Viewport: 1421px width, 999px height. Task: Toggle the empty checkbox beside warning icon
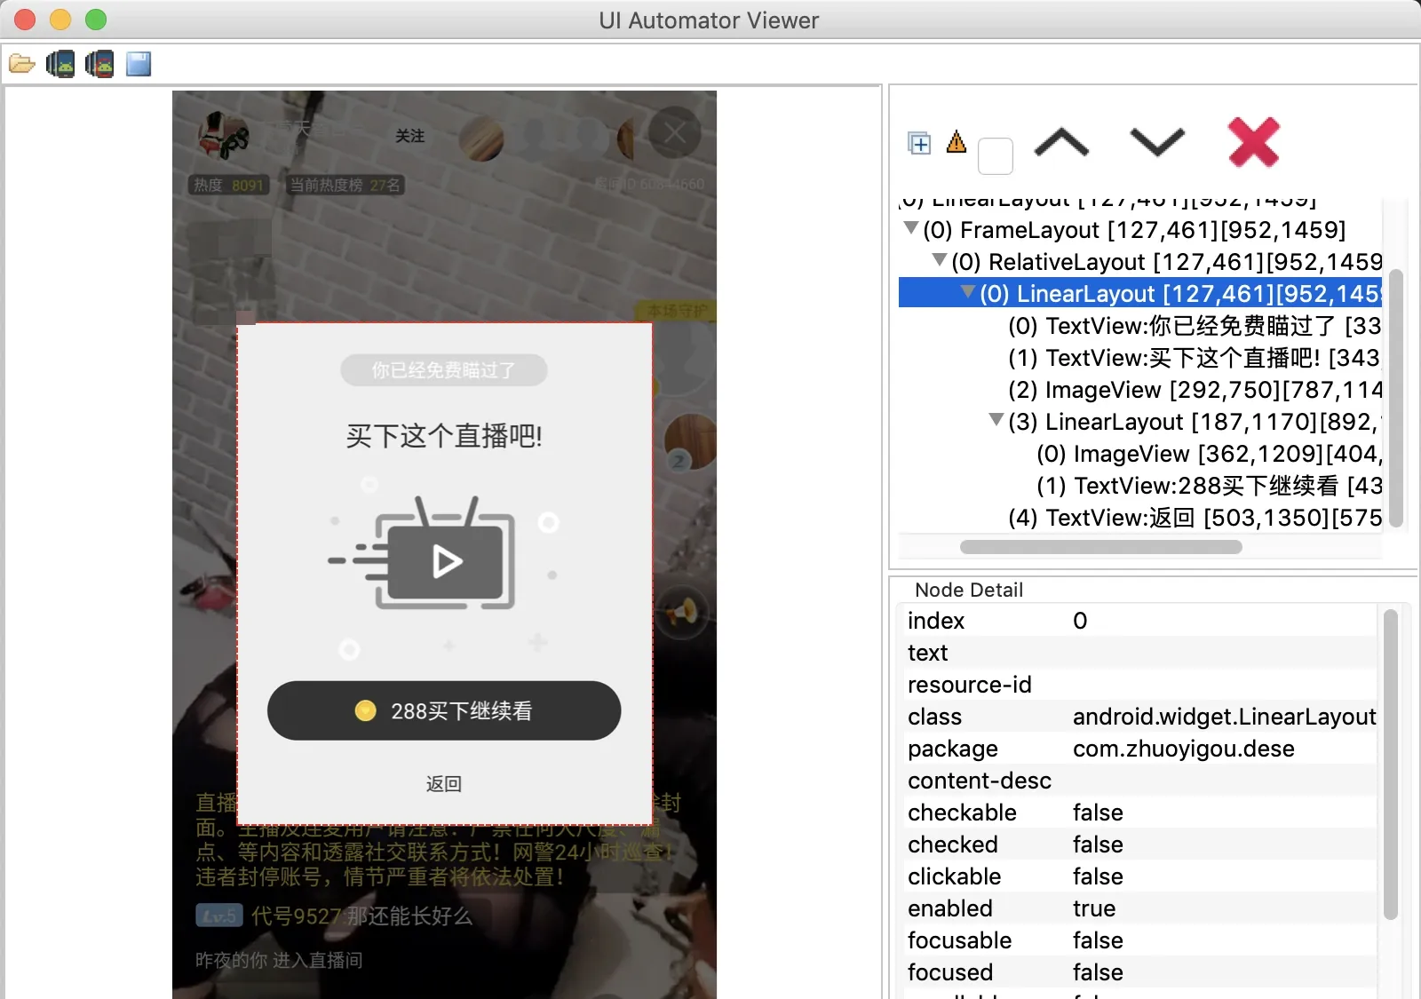point(996,156)
